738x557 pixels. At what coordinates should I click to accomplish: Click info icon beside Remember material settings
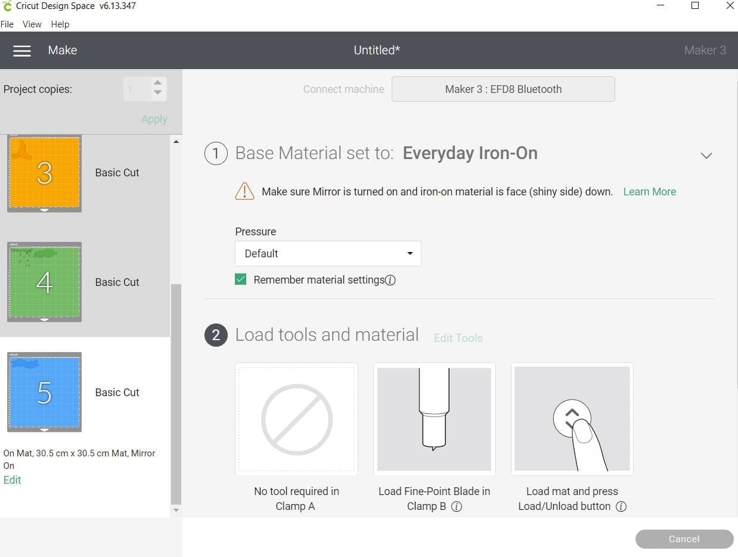[390, 280]
